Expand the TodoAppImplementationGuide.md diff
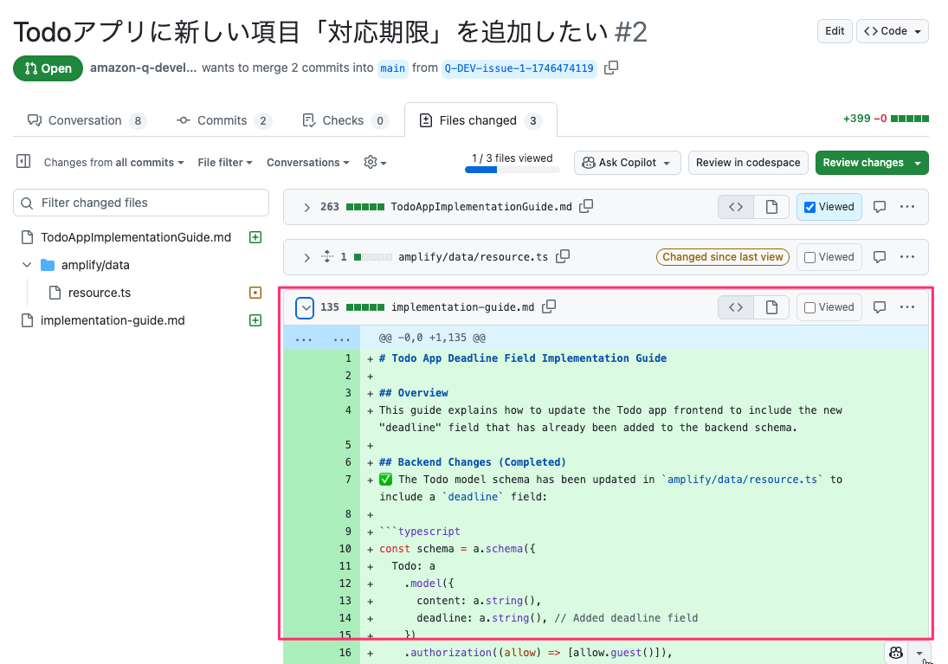Viewport: 948px width, 664px height. click(x=306, y=207)
